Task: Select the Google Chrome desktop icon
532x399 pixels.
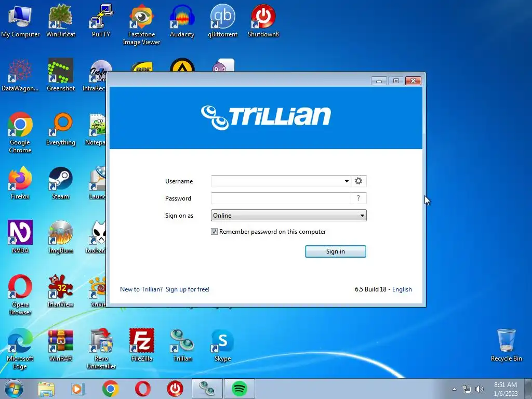Action: [x=20, y=132]
